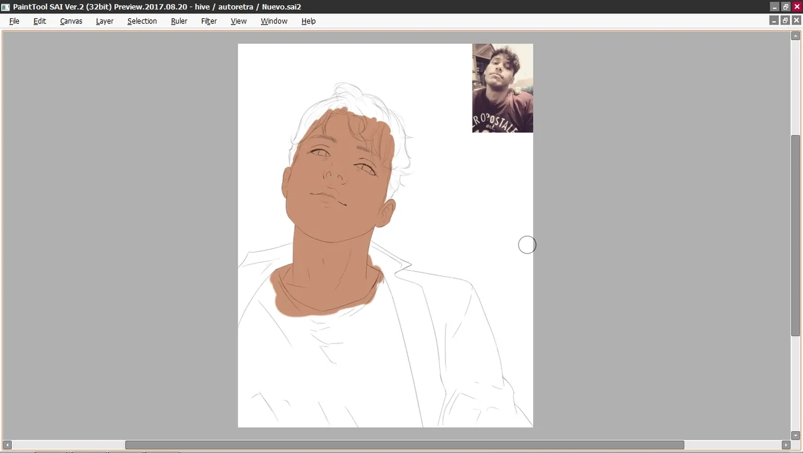The image size is (803, 453).
Task: Open the Canvas menu
Action: 71,21
